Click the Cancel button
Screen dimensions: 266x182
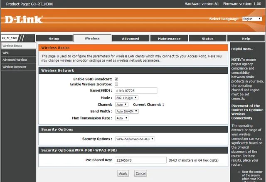pyautogui.click(x=140, y=174)
